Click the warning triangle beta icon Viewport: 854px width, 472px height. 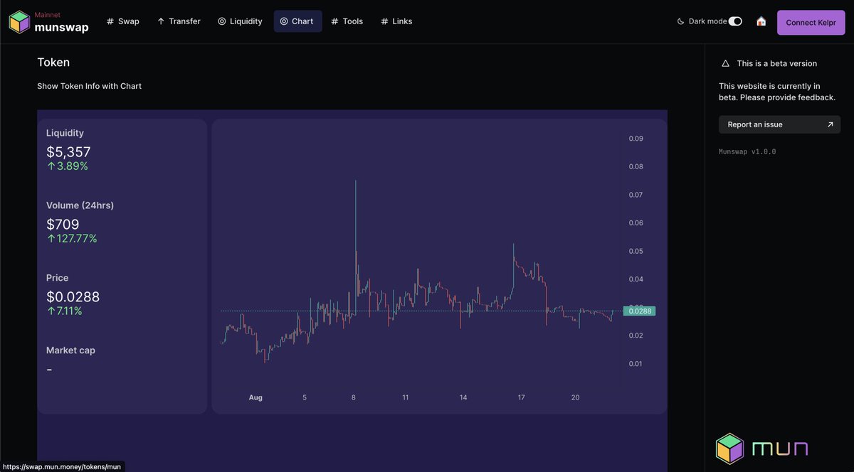click(725, 63)
